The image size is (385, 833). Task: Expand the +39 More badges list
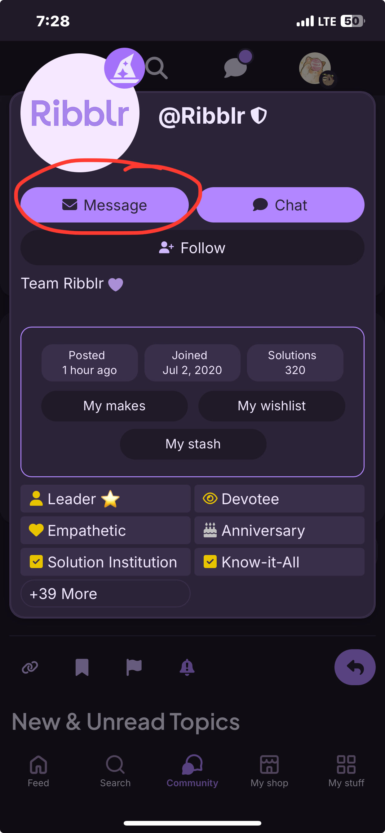pyautogui.click(x=105, y=594)
